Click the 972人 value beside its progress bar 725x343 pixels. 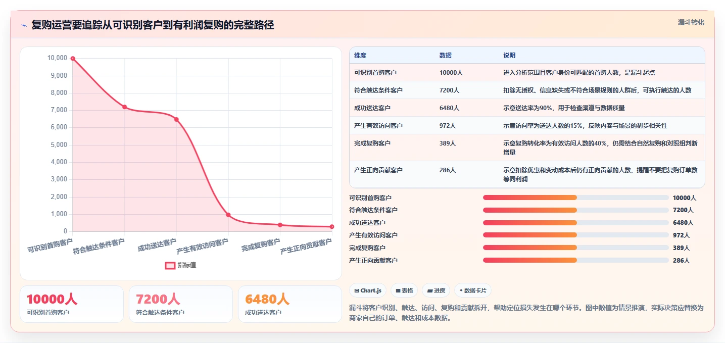click(x=681, y=235)
